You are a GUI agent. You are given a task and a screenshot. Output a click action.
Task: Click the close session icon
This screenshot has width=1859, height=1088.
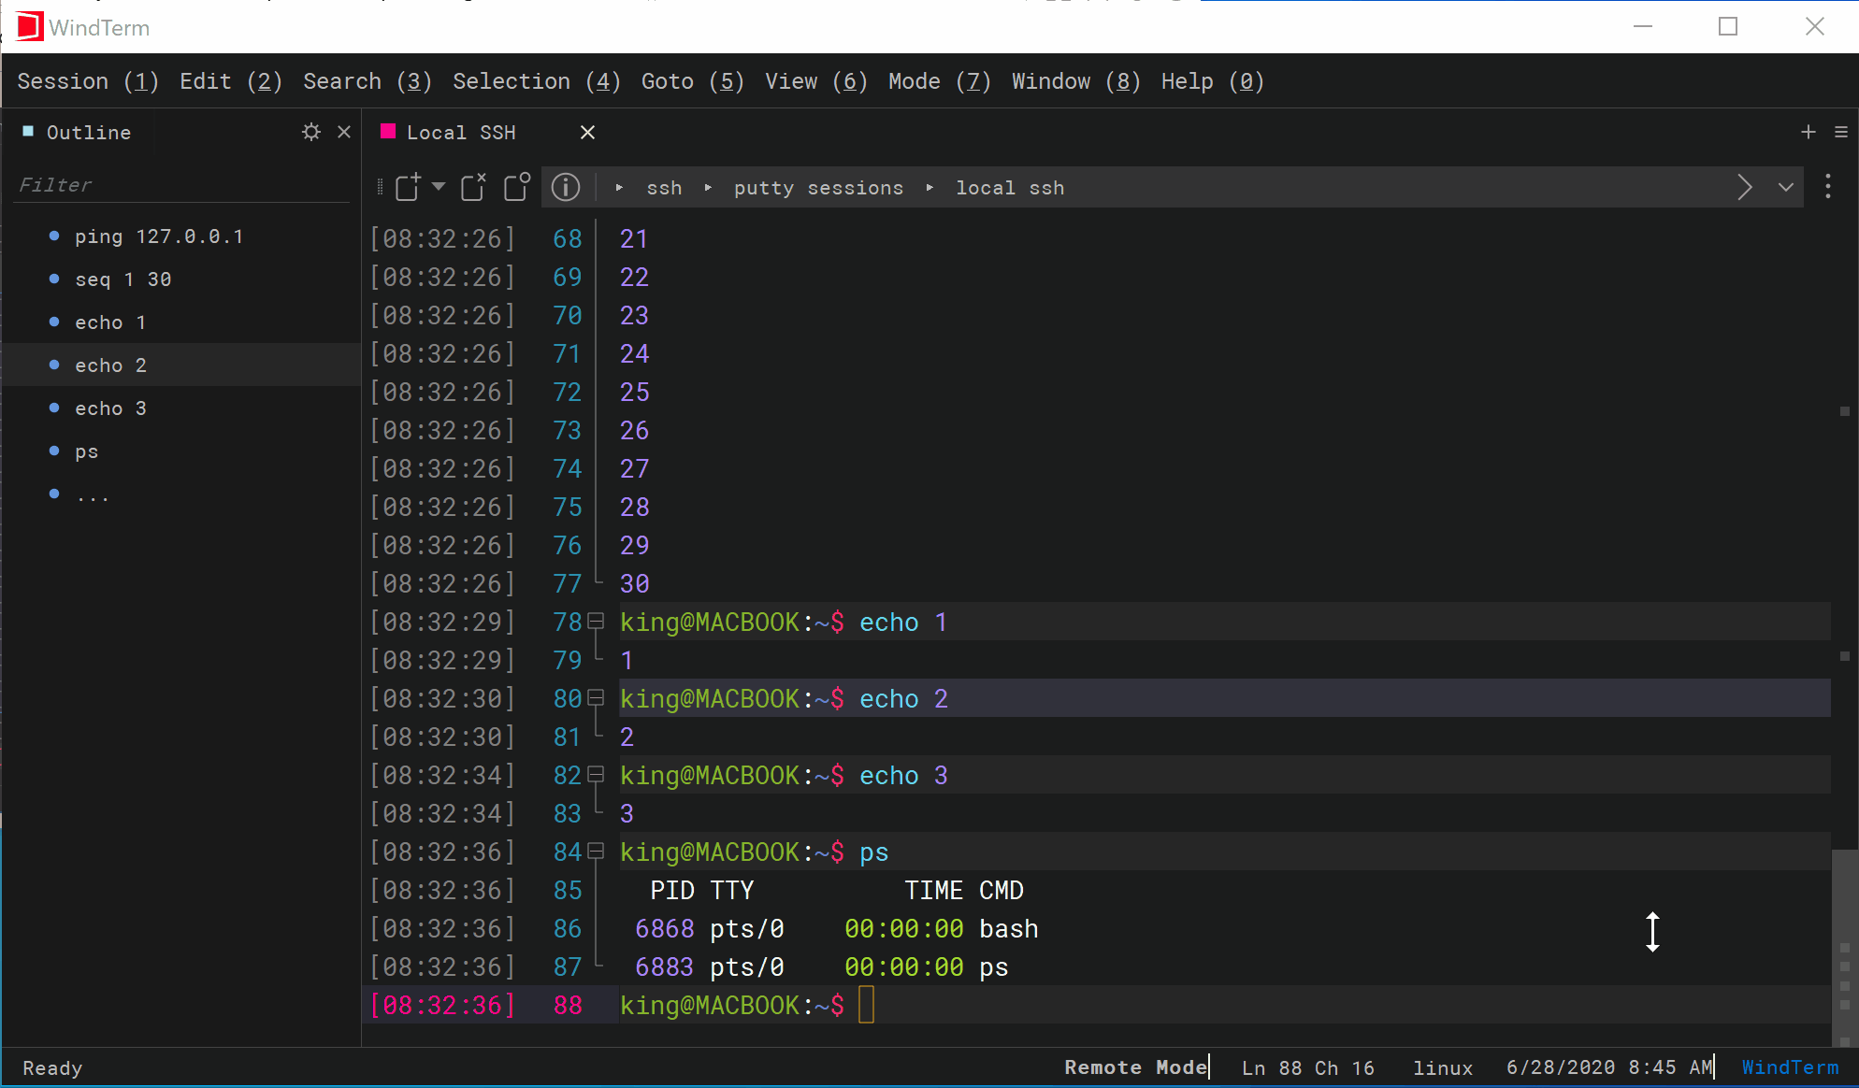473,187
